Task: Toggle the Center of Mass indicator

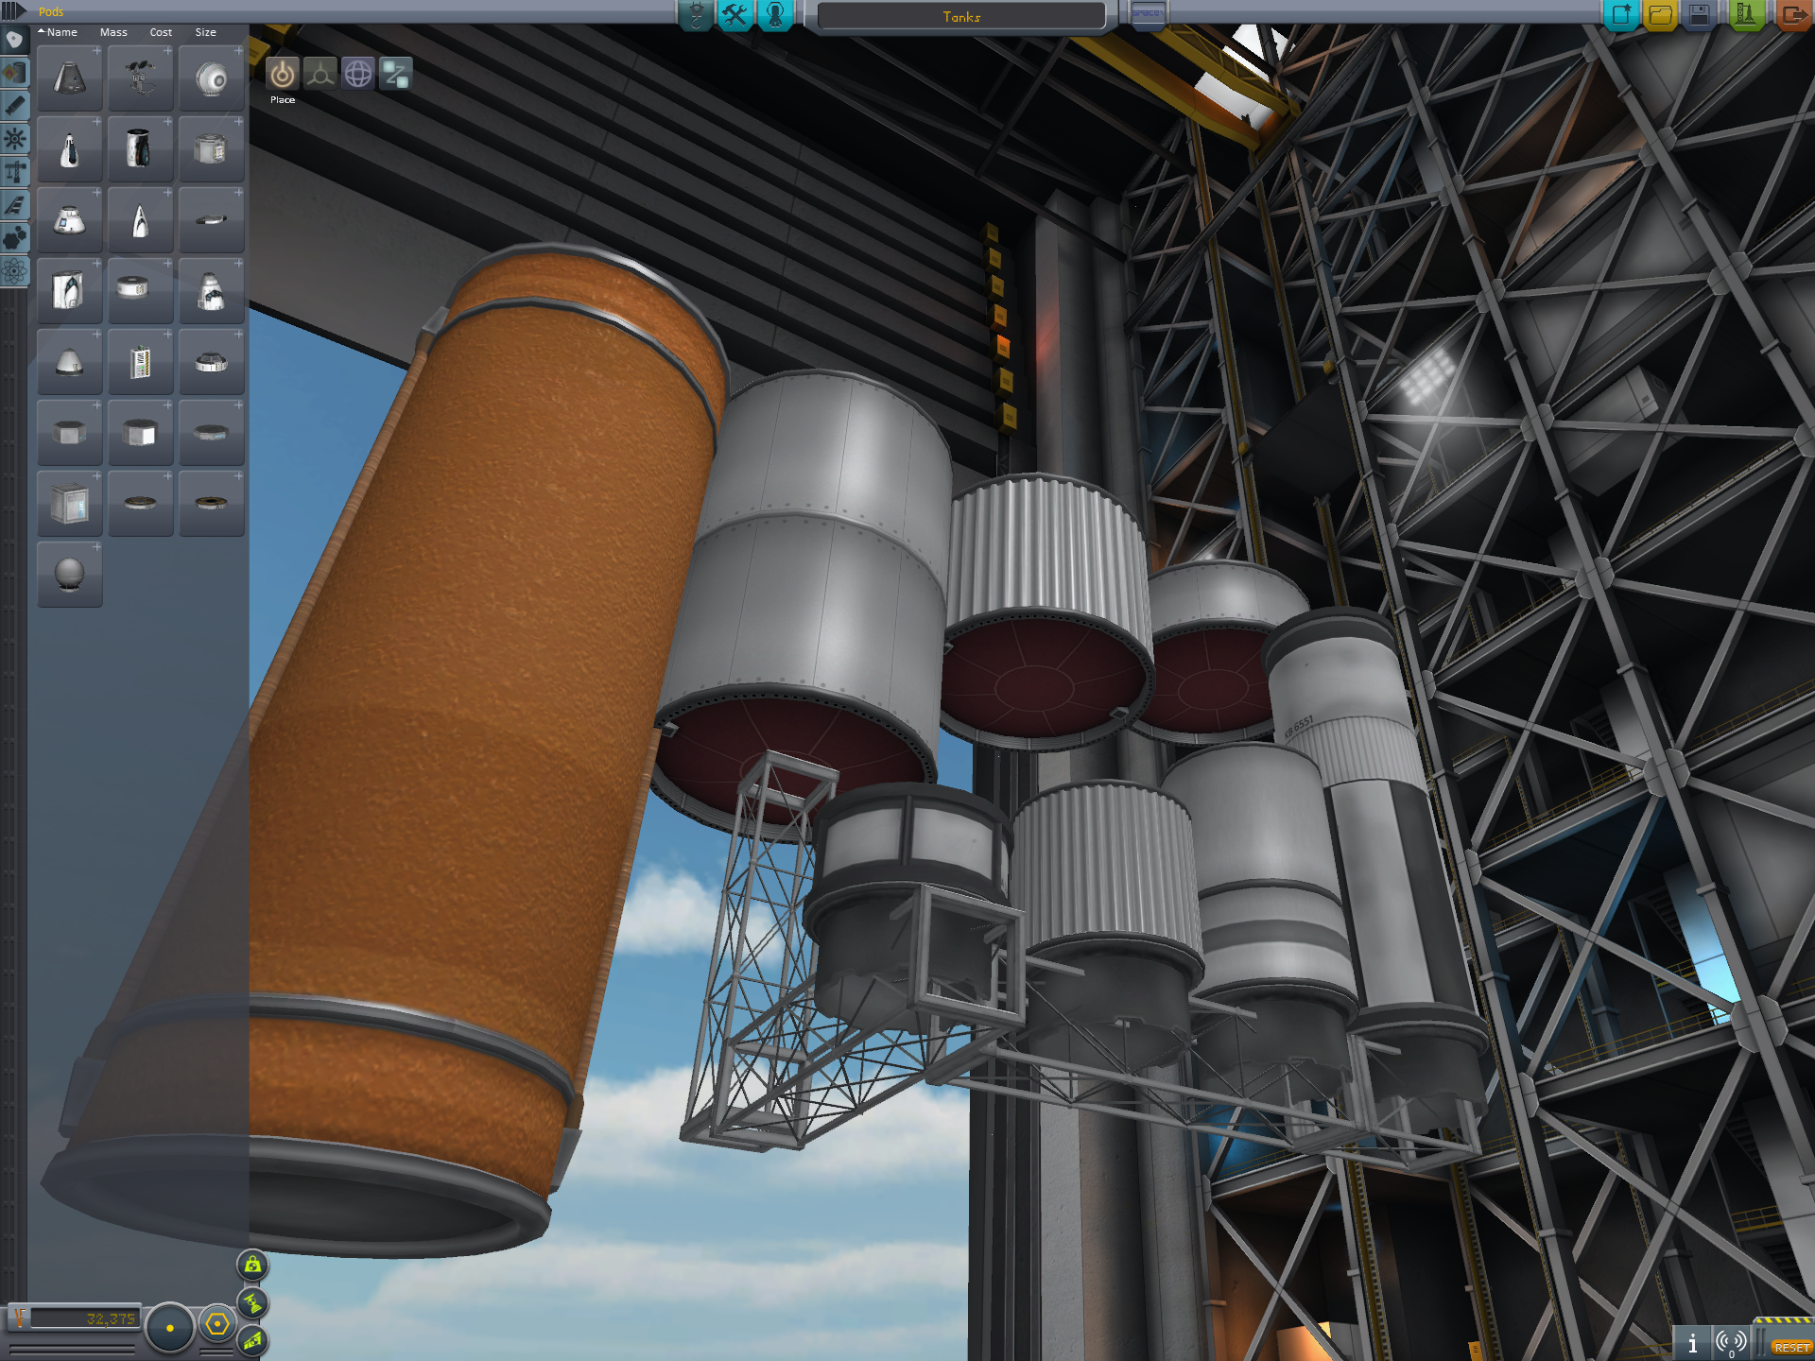Action: [x=252, y=1266]
